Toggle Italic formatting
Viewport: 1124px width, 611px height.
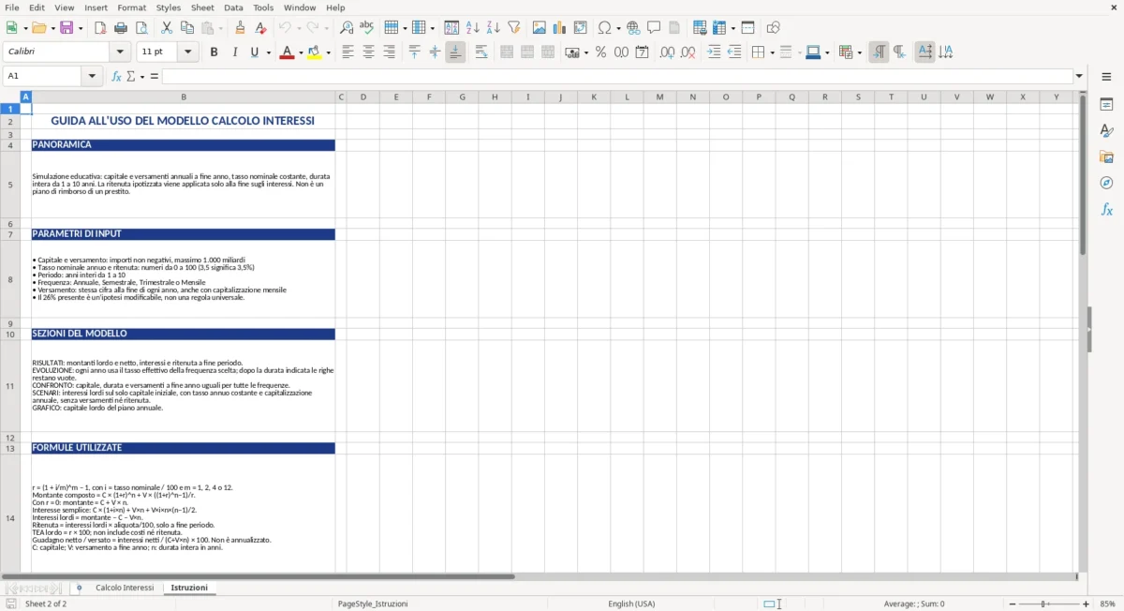coord(234,52)
